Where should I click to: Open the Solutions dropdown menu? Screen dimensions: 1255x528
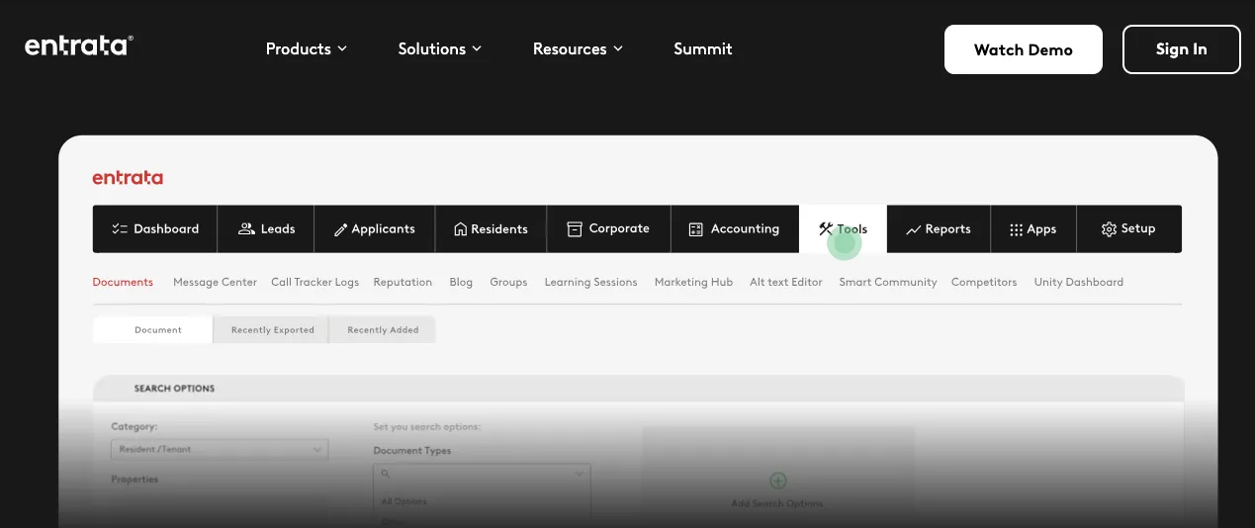(x=439, y=48)
